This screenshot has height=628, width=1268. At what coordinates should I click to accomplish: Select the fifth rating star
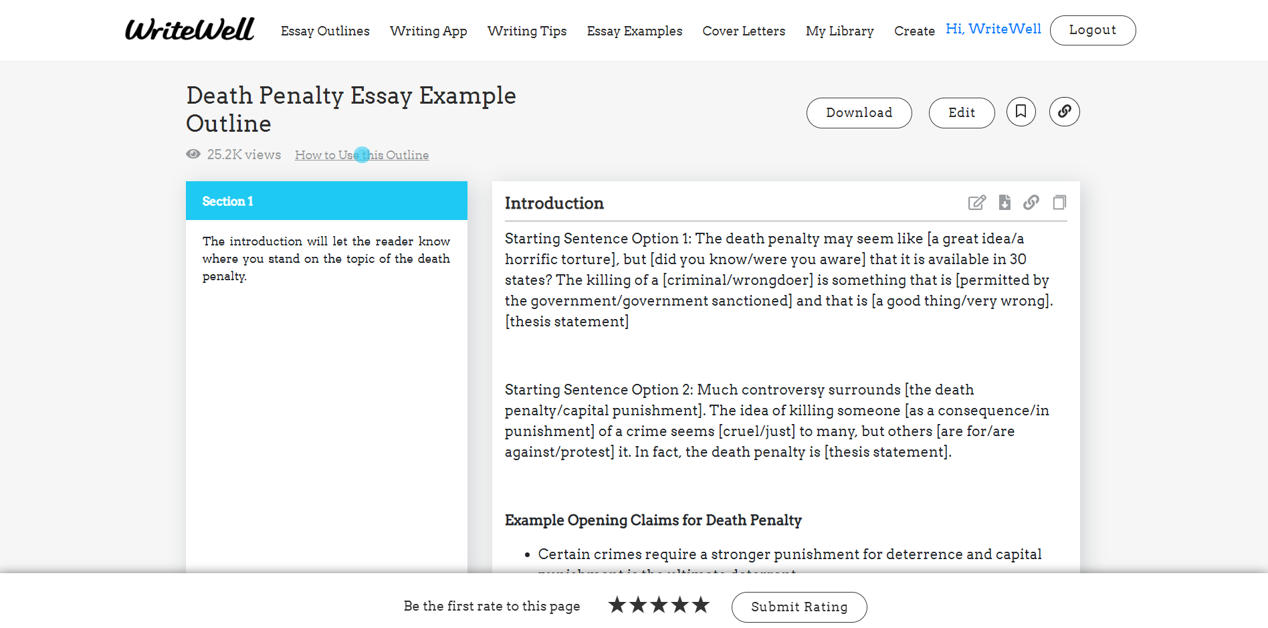(x=701, y=605)
